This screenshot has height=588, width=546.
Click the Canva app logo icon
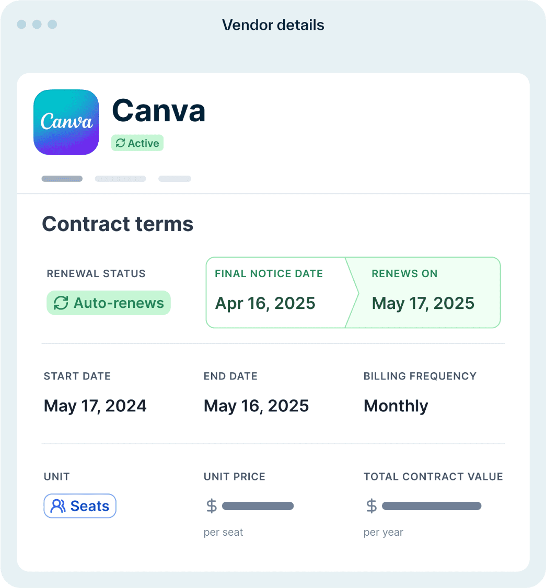66,122
